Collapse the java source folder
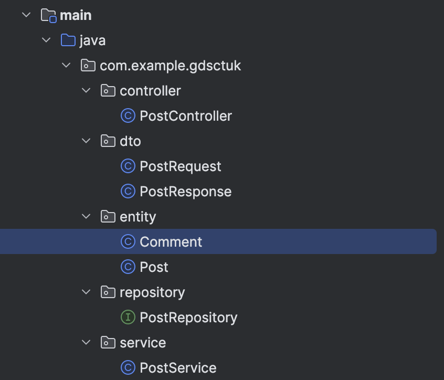The width and height of the screenshot is (444, 380). click(x=46, y=40)
